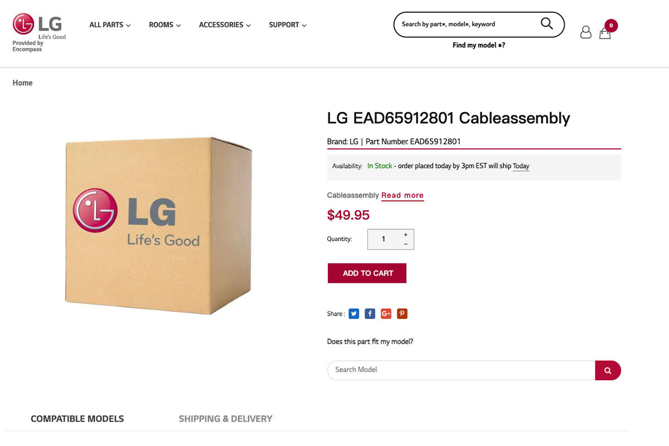Switch to the Compatible Models tab
This screenshot has width=669, height=446.
(x=77, y=419)
